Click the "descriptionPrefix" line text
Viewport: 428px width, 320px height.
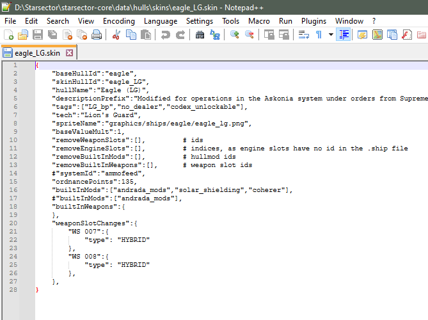[x=240, y=99]
